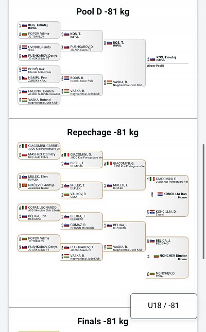Click Montenegro flag beside NIKČEVIĆ, Andrija
The width and height of the screenshot is (206, 332).
coord(25,185)
